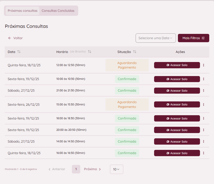Open three-dot menu for 20:00 Sexta-feira appointment

(203, 130)
